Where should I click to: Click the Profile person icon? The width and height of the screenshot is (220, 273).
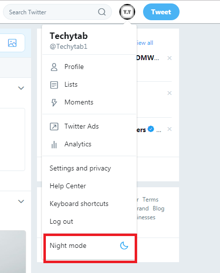click(x=54, y=67)
